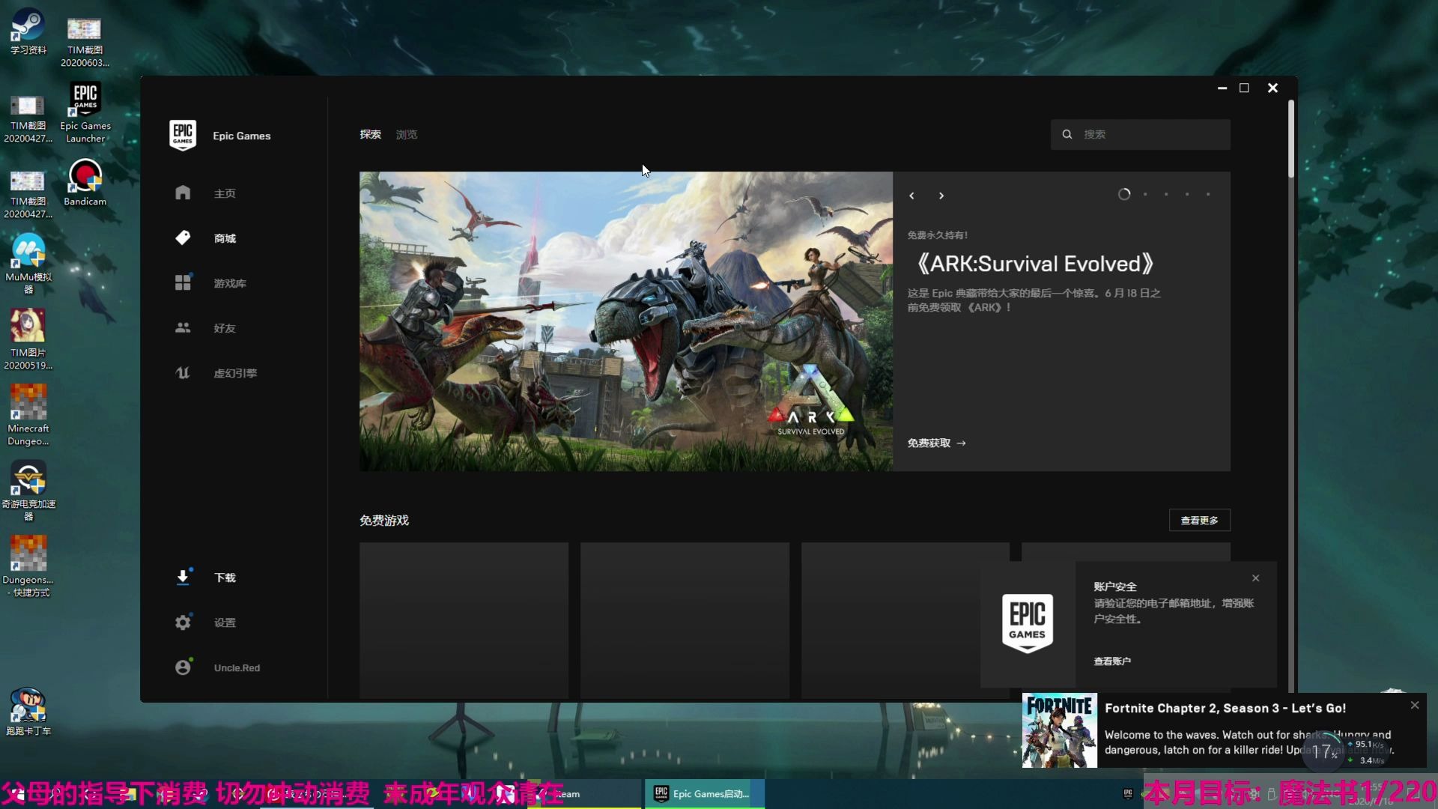
Task: Click Fortnite Chapter 2, Season 3 headline
Action: [x=1225, y=709]
